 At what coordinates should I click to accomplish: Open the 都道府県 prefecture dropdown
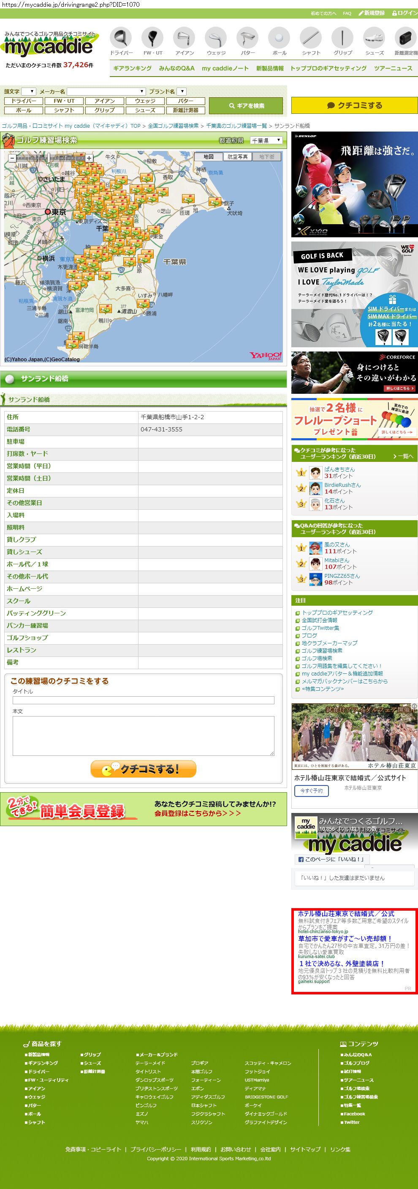(x=266, y=140)
